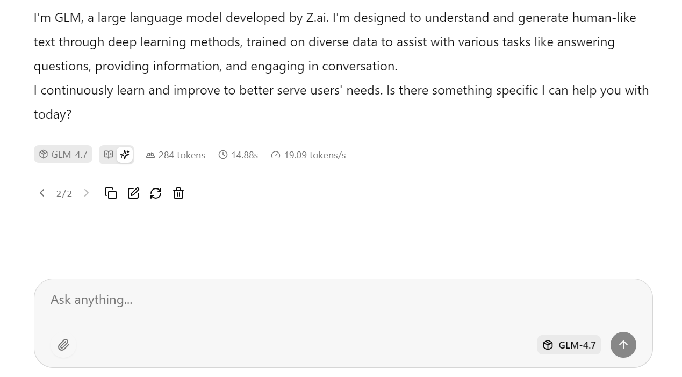Click the clock icon beside 14.88s
This screenshot has height=377, width=682.
(x=223, y=155)
